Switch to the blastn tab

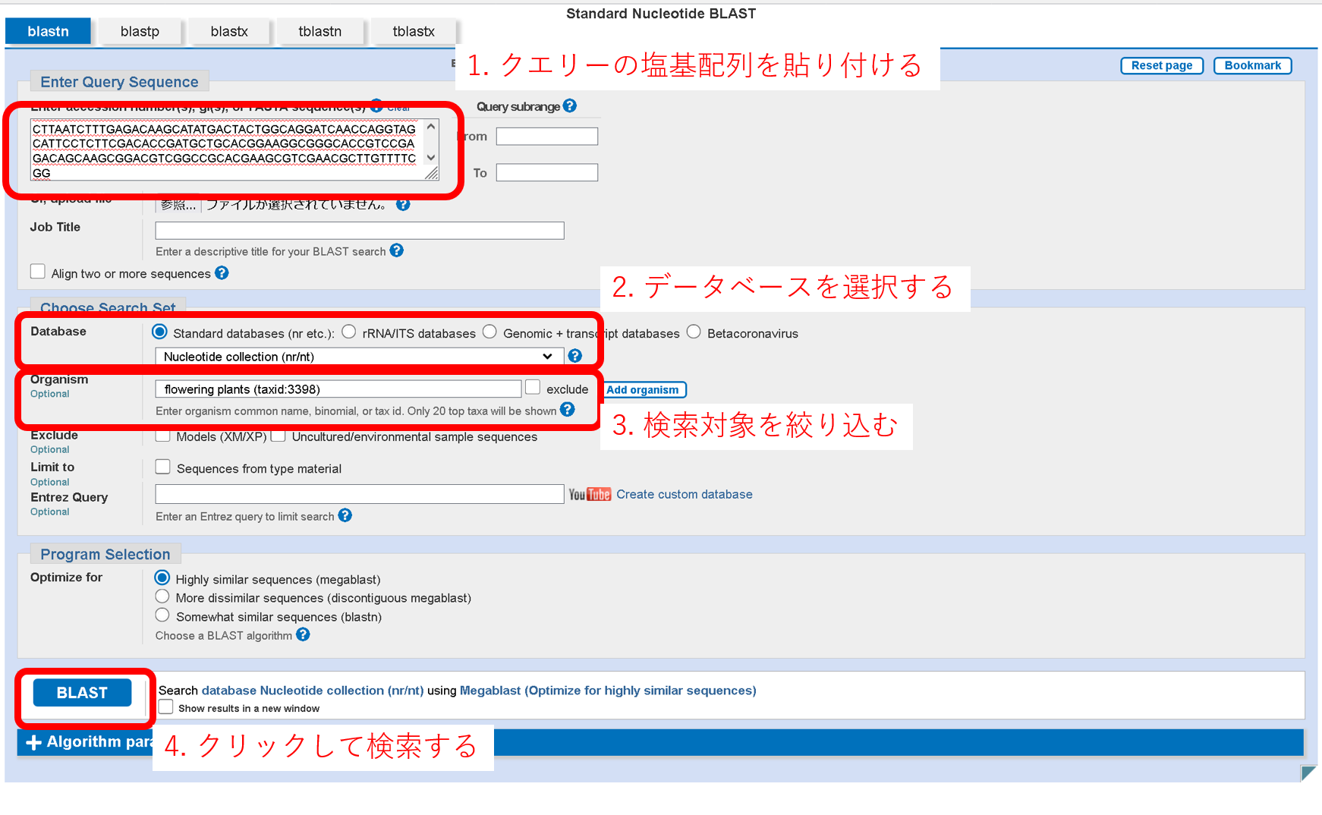coord(48,31)
